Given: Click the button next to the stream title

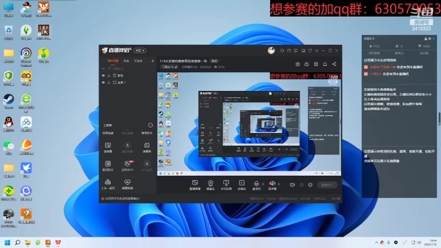Looking at the screenshot, I should [x=214, y=61].
